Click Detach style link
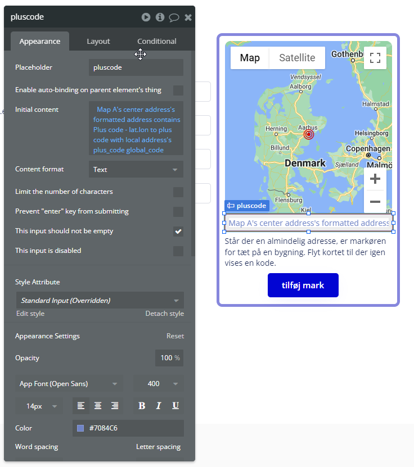This screenshot has height=467, width=414. pyautogui.click(x=164, y=314)
